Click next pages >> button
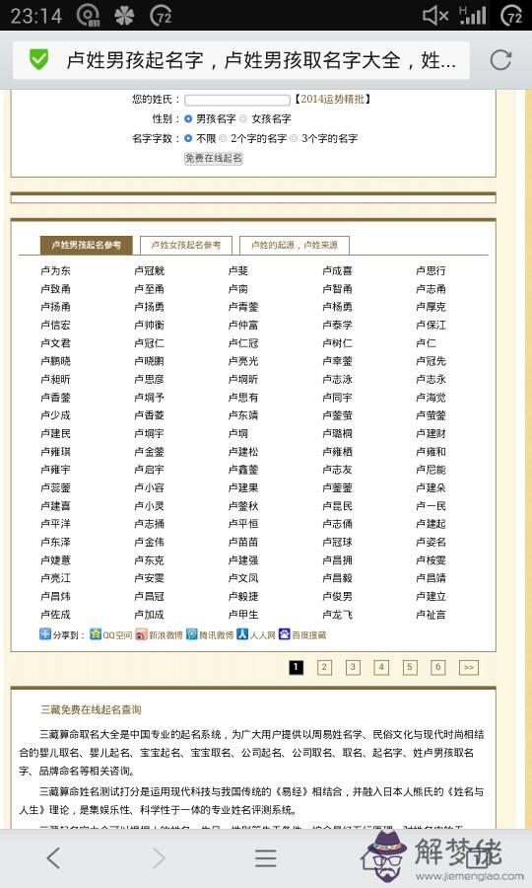 [469, 667]
